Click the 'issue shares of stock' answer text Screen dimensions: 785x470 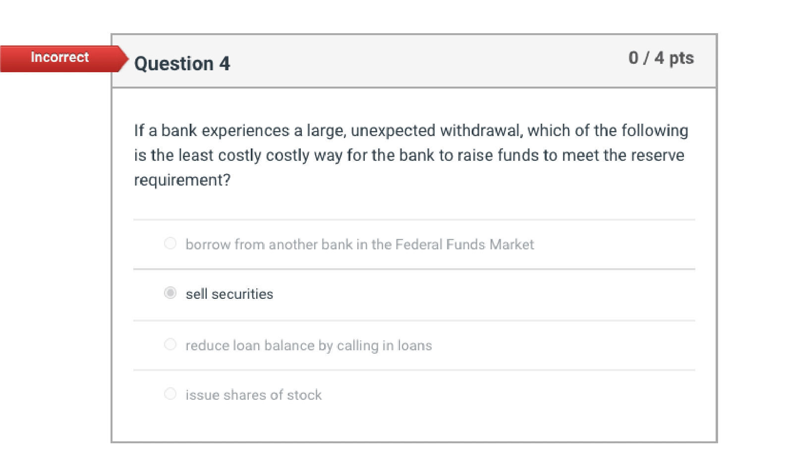pyautogui.click(x=253, y=395)
